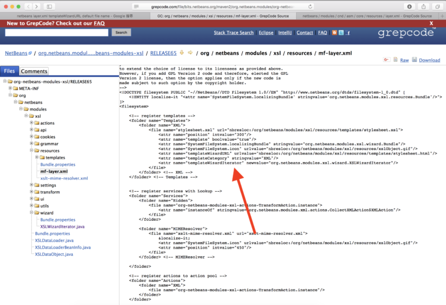This screenshot has height=305, width=446.
Task: Collapse the wizard folder node
Action: (31, 213)
